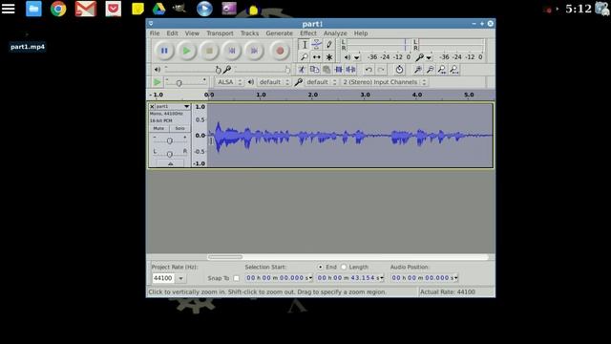Stop playback with the Stop button
Viewport: 611px width, 344px height.
click(209, 51)
